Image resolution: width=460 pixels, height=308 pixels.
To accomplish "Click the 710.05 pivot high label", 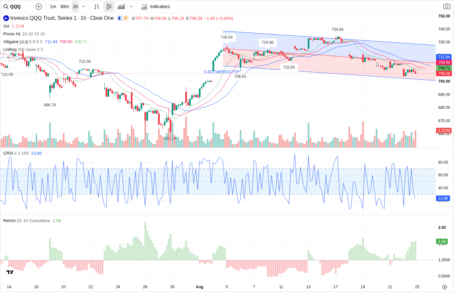I will click(85, 62).
